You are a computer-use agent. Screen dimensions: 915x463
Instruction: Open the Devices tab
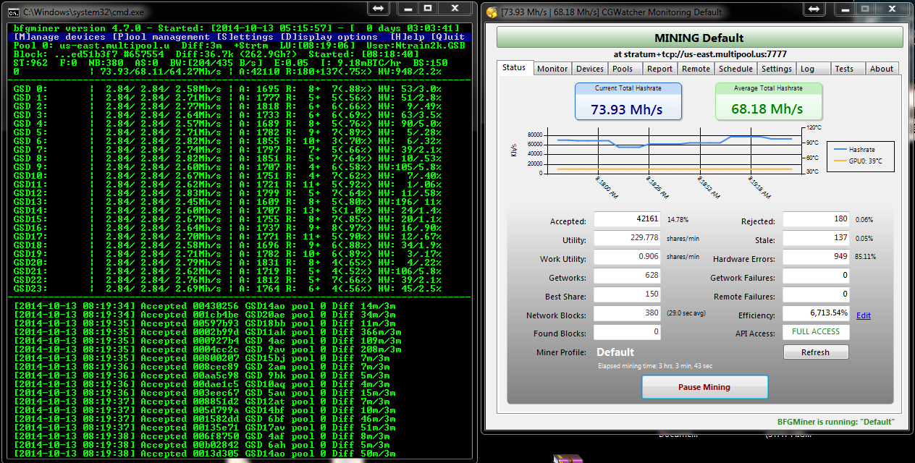tap(590, 69)
